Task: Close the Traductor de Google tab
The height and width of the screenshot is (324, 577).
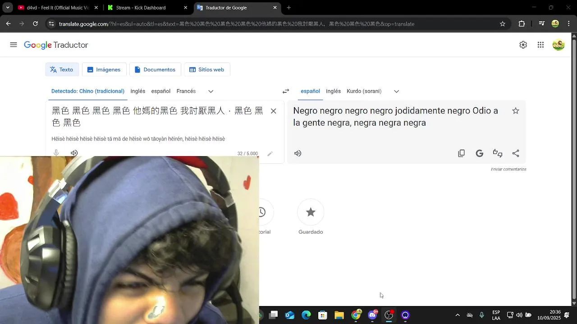Action: coord(275,8)
